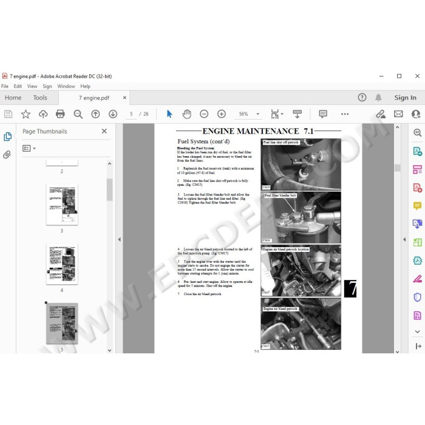The height and width of the screenshot is (425, 425).
Task: Activate the Hand pan tool
Action: [x=186, y=114]
